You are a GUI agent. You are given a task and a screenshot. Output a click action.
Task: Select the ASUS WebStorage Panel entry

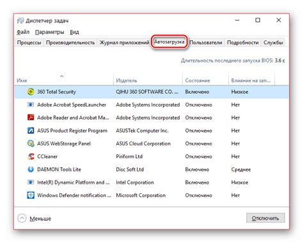(64, 144)
